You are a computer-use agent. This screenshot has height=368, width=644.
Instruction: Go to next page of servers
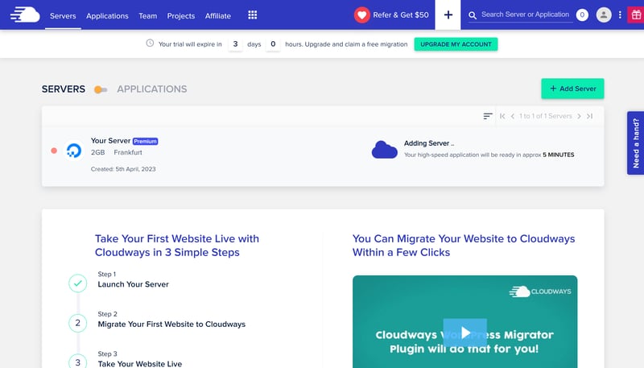tap(579, 116)
